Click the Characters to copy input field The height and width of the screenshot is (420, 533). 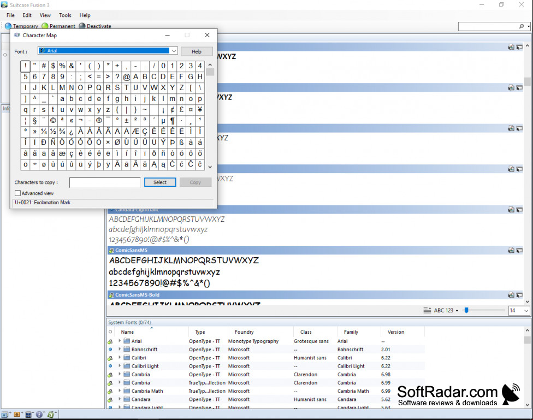point(105,182)
